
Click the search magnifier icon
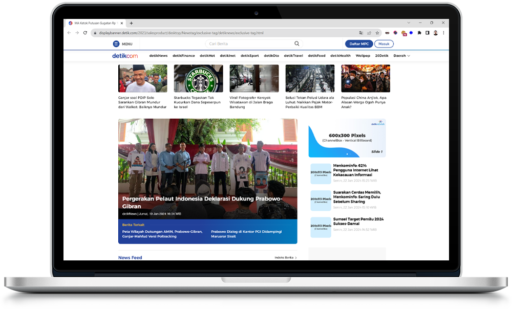coord(296,44)
